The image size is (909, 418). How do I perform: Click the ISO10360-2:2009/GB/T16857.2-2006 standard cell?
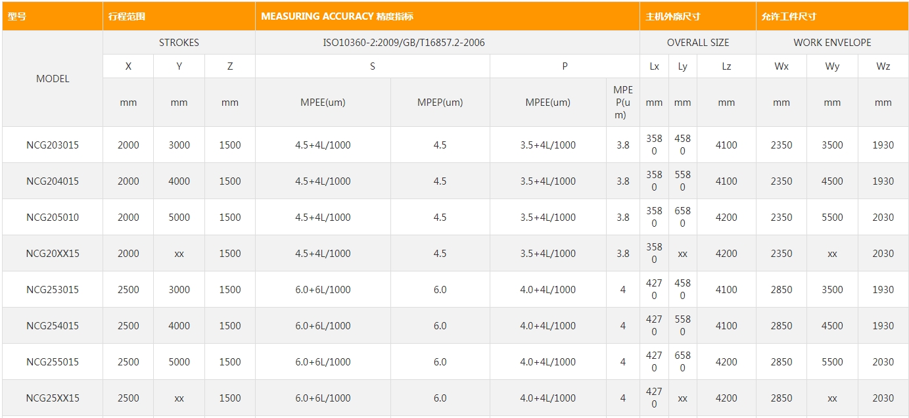coord(404,43)
